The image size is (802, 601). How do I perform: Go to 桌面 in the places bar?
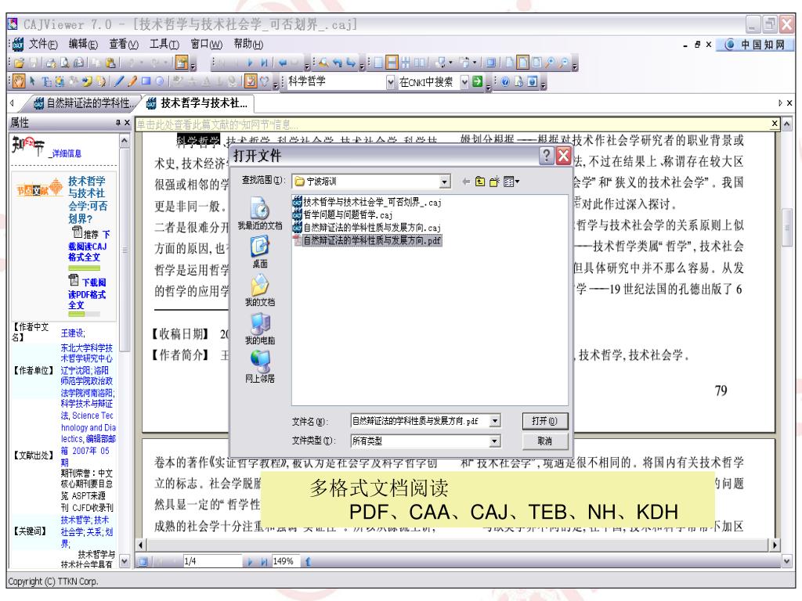260,251
